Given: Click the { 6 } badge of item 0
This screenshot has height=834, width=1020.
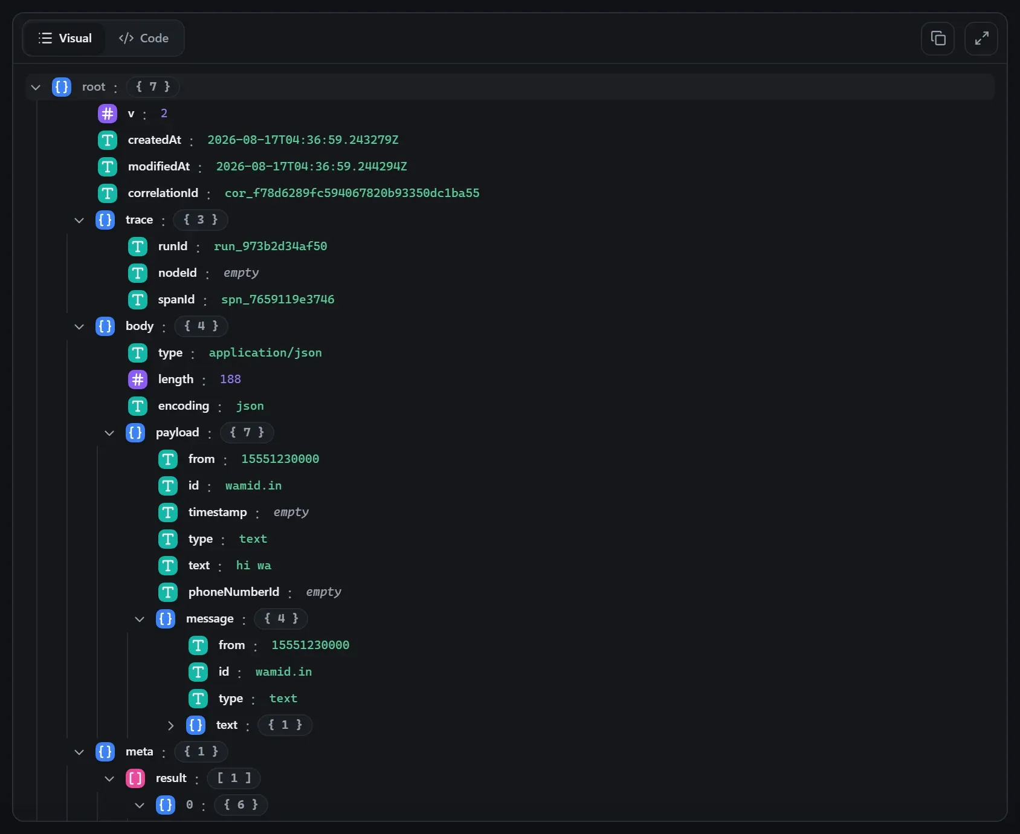Looking at the screenshot, I should click(240, 805).
